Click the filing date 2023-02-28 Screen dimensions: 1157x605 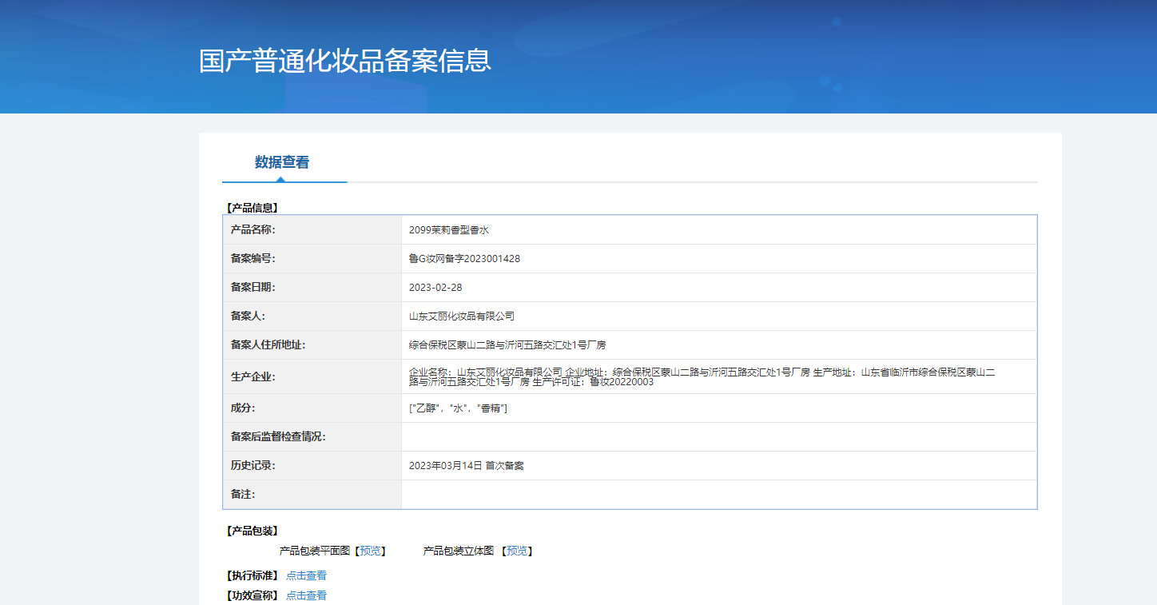tap(435, 288)
